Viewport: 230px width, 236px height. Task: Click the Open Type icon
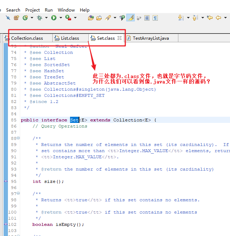click(91, 18)
